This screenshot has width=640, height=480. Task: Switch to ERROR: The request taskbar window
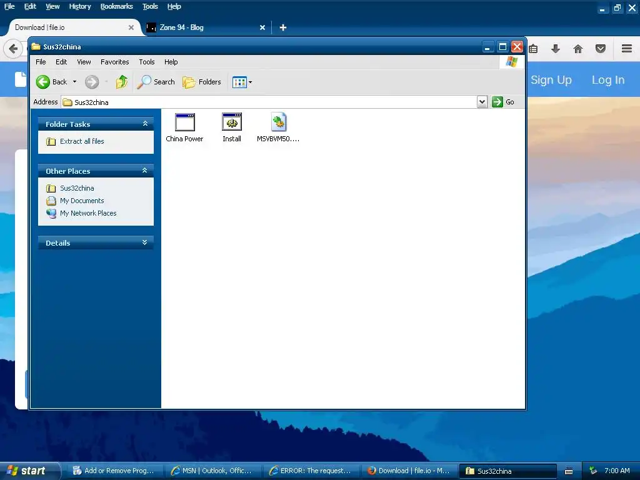click(310, 471)
